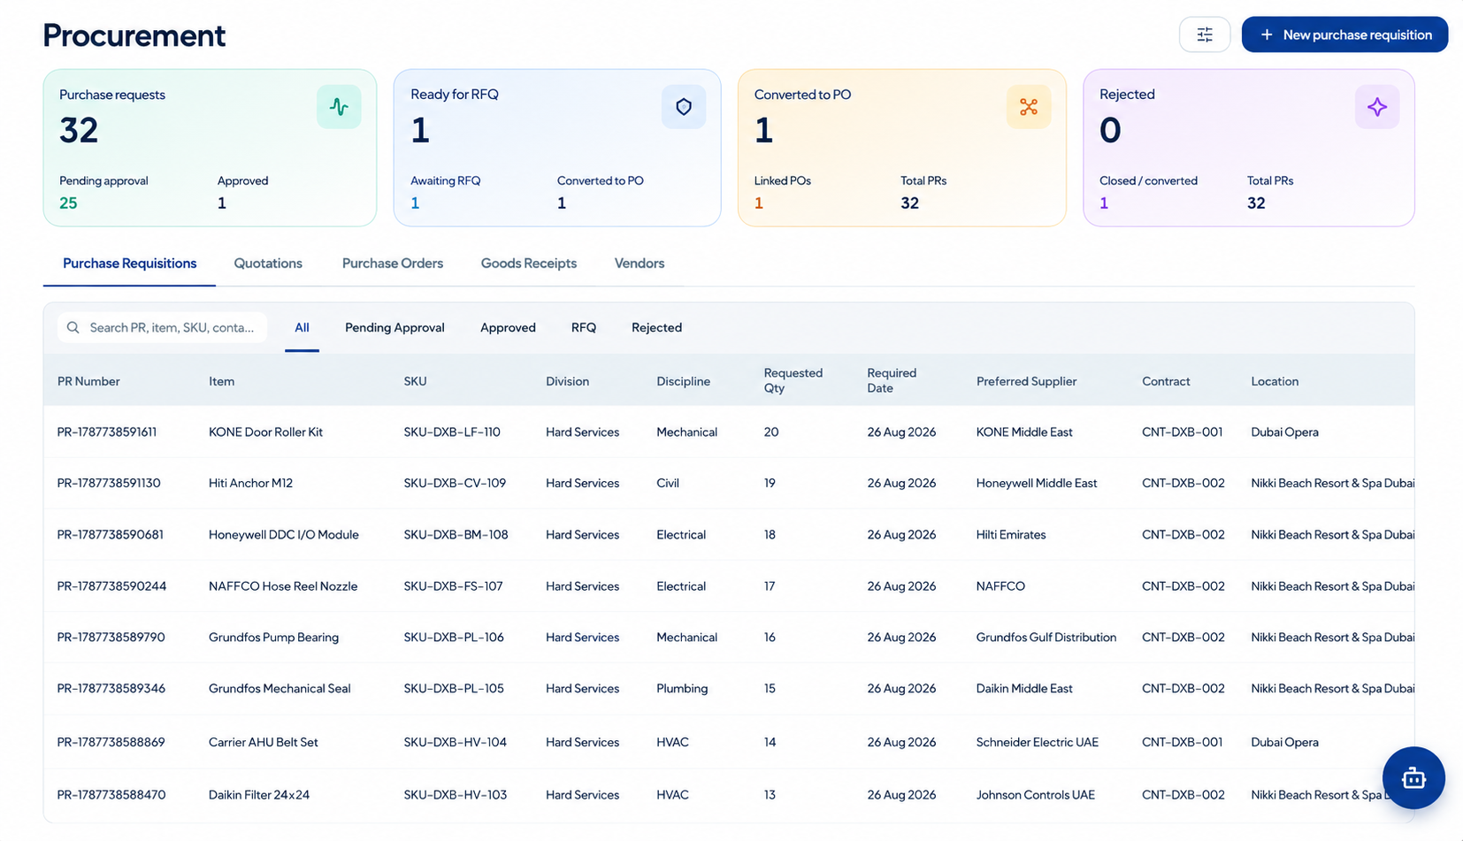Viewport: 1463px width, 841px height.
Task: Click Johnson Controls UAE supplier
Action: 1036,795
